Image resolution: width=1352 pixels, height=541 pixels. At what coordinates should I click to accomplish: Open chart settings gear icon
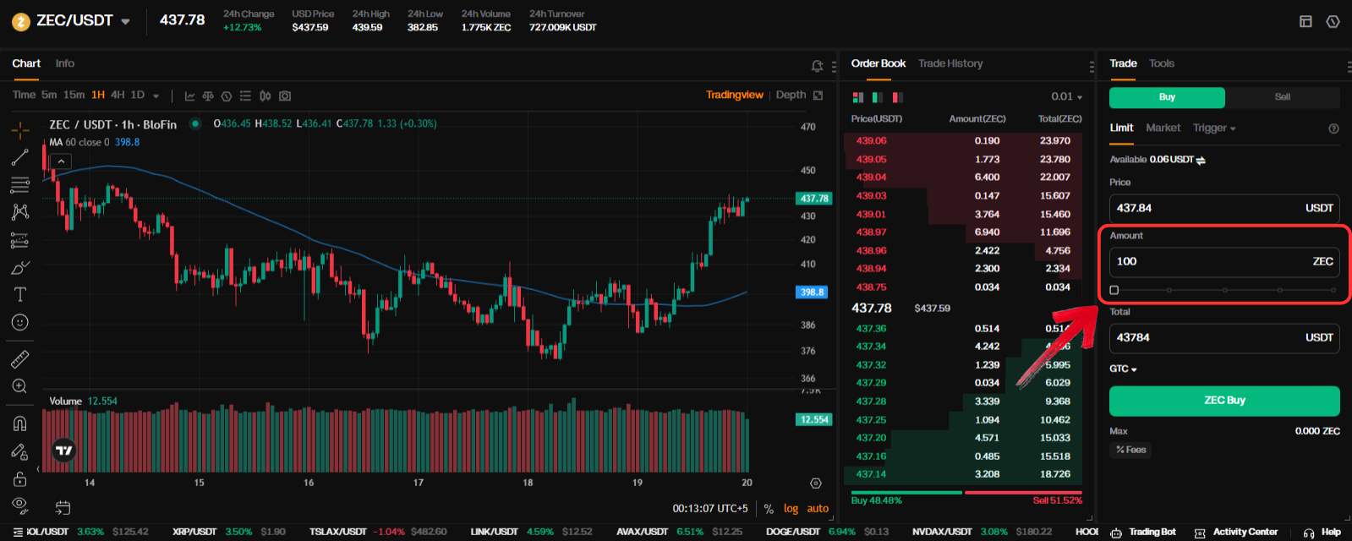coord(815,484)
